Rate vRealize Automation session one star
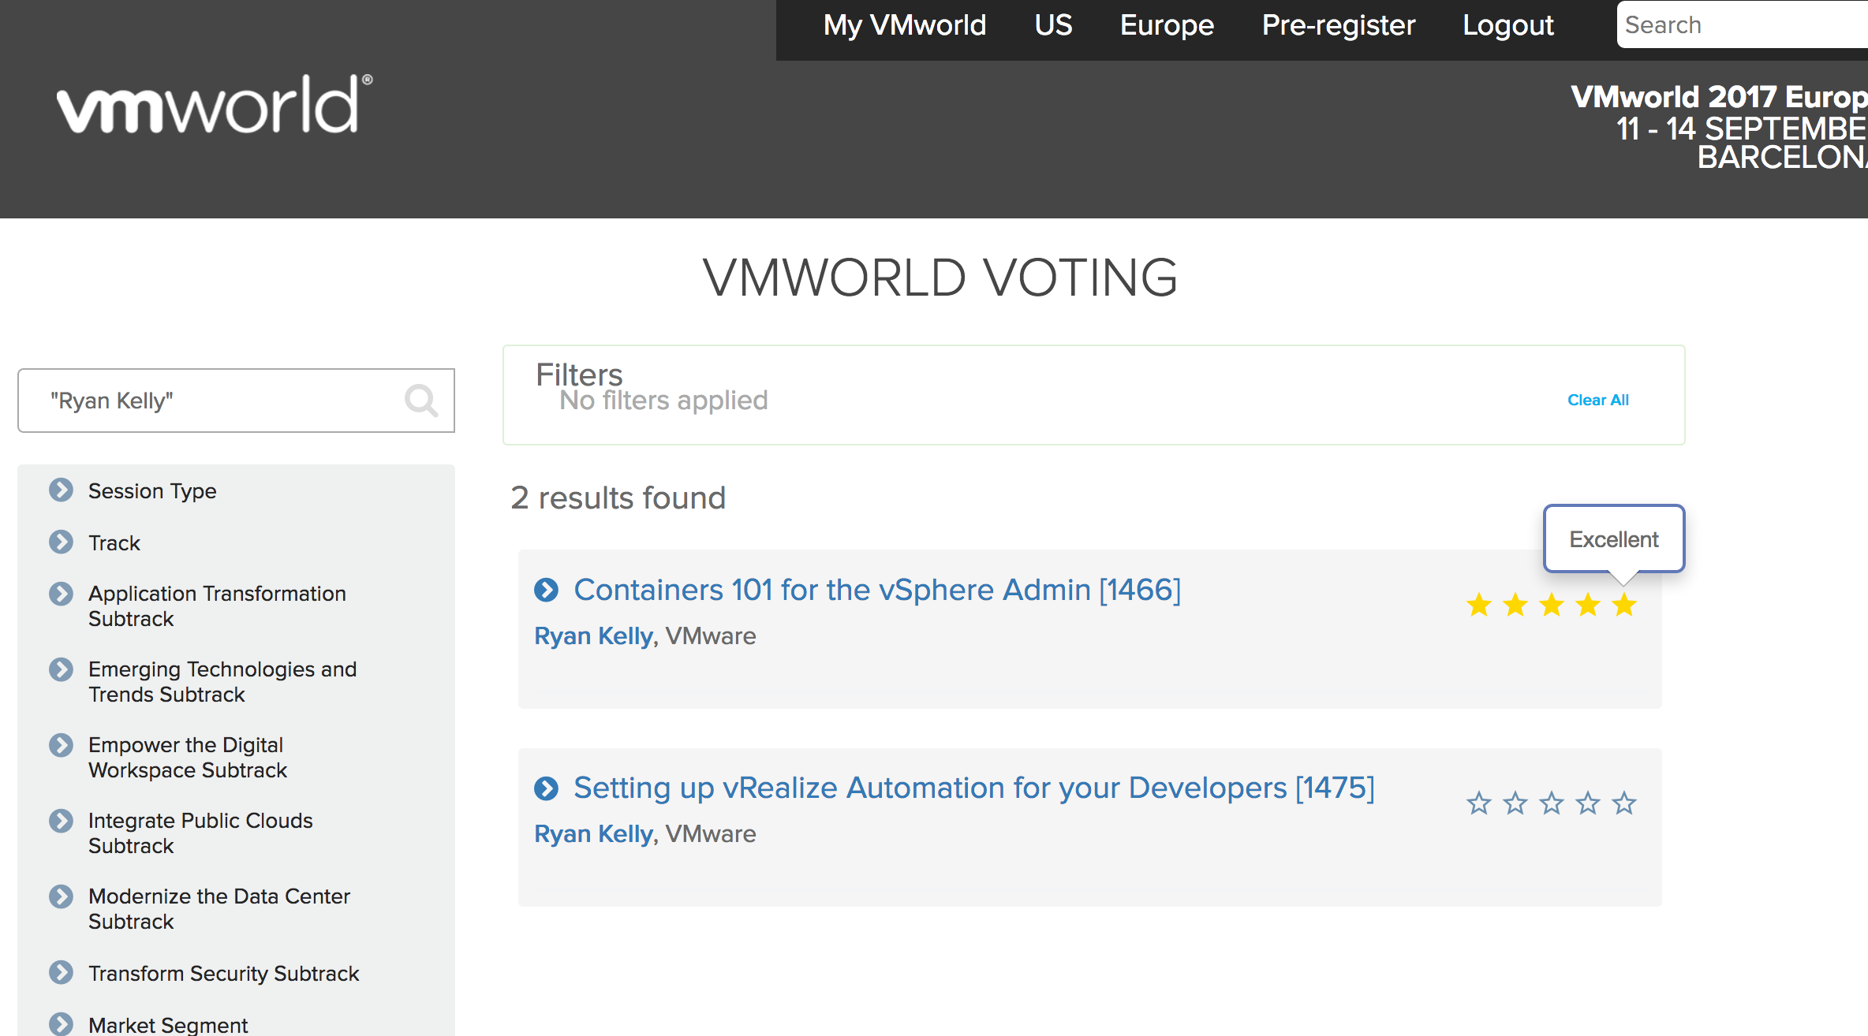 pyautogui.click(x=1479, y=803)
